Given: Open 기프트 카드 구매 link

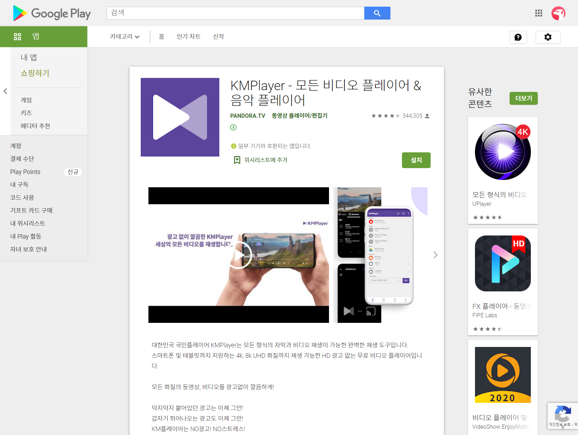Looking at the screenshot, I should pos(31,210).
